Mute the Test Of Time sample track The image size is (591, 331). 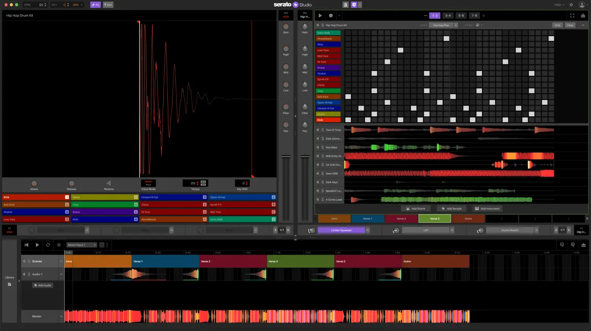tap(318, 130)
